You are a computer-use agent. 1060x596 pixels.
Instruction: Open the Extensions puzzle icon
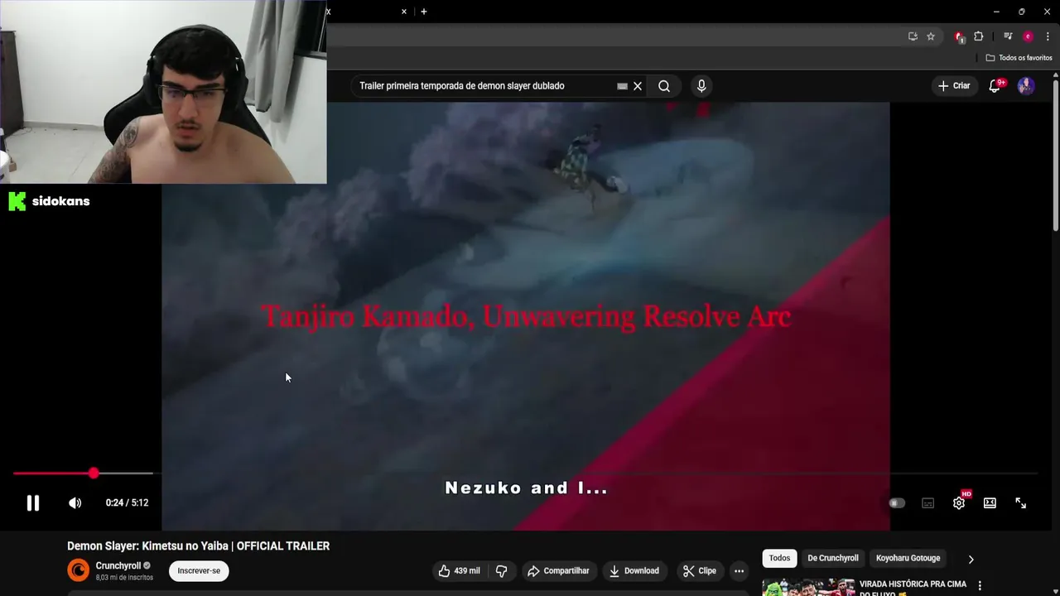click(x=979, y=36)
